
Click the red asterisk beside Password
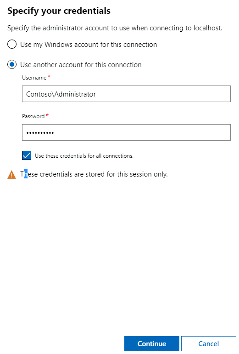47,115
